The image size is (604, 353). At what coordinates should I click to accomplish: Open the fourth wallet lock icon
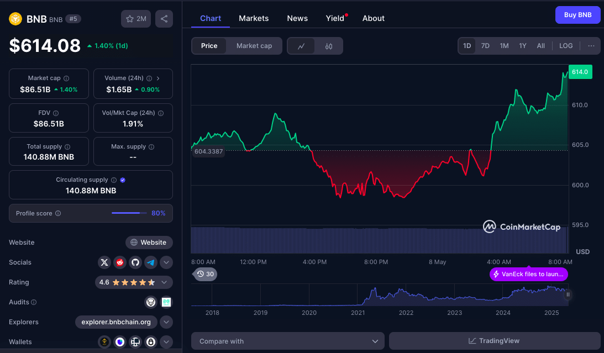151,342
